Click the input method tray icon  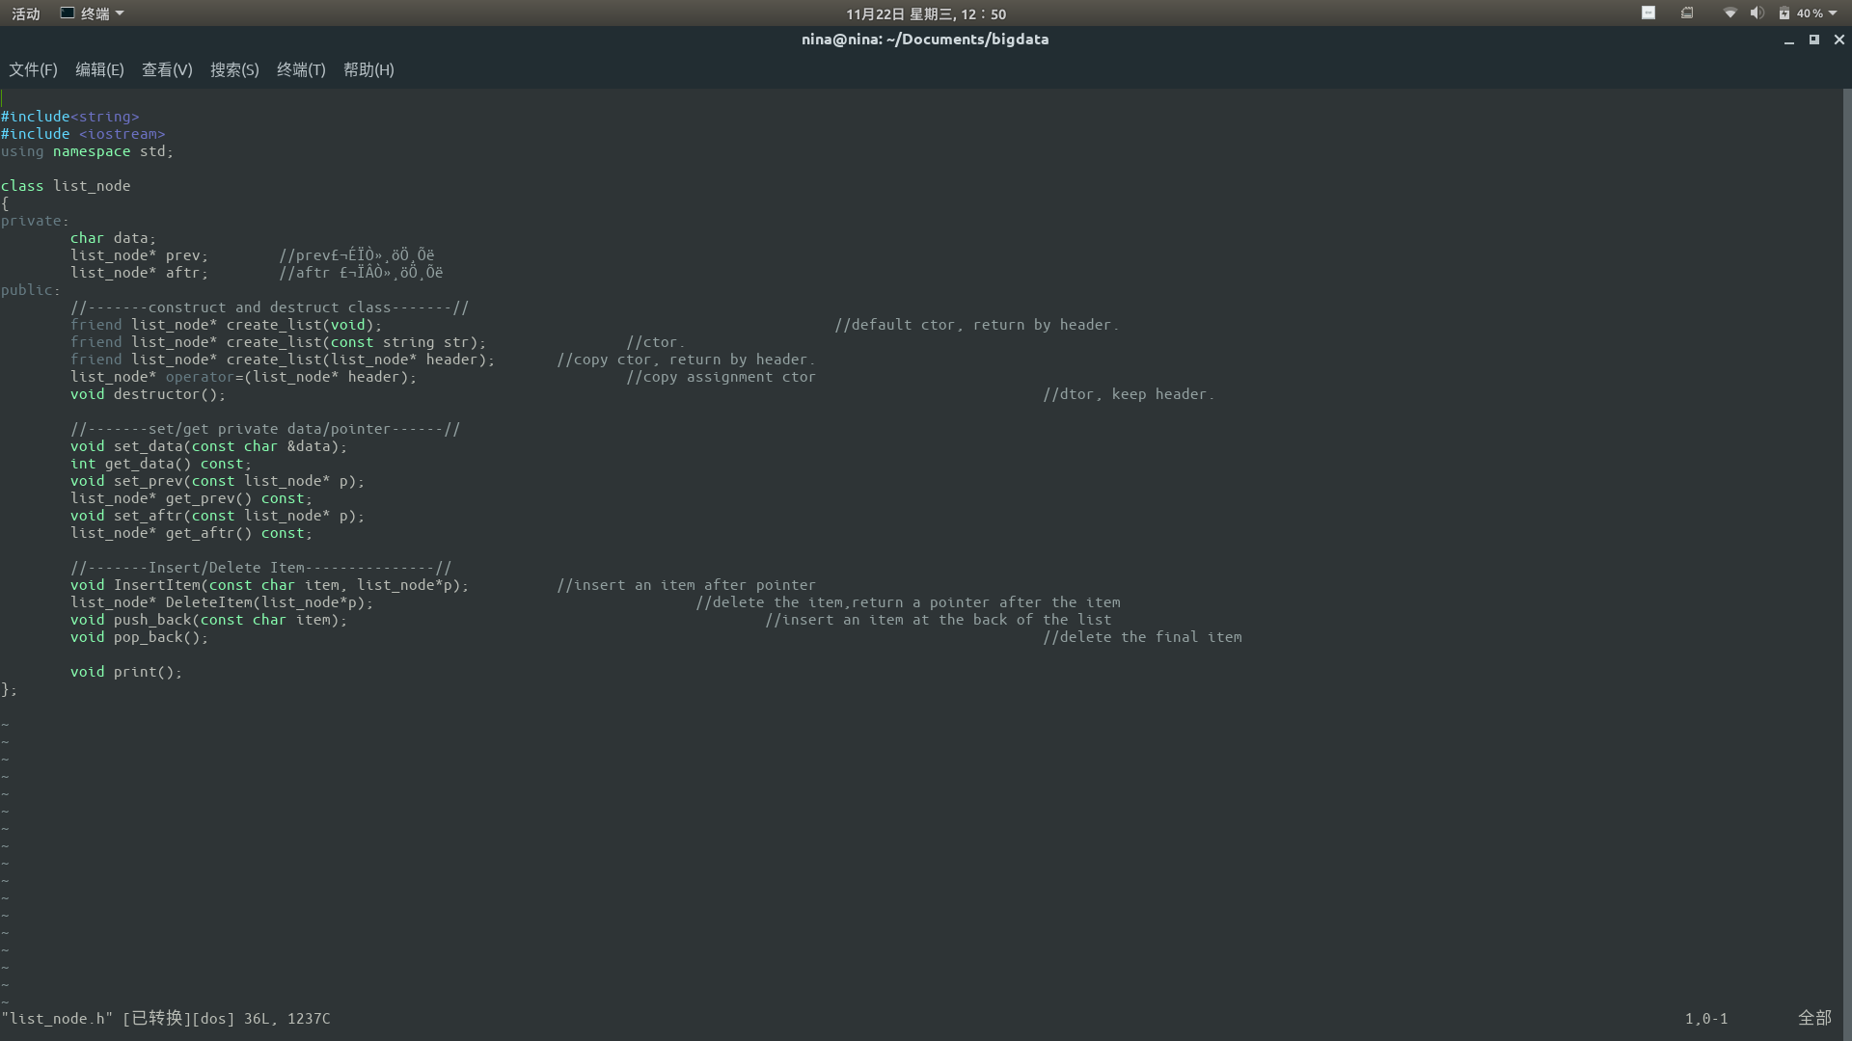click(x=1687, y=13)
